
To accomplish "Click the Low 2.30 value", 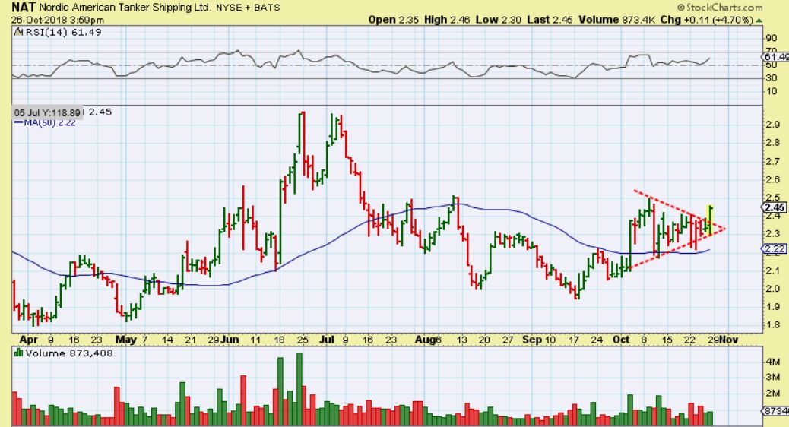I will tap(499, 20).
